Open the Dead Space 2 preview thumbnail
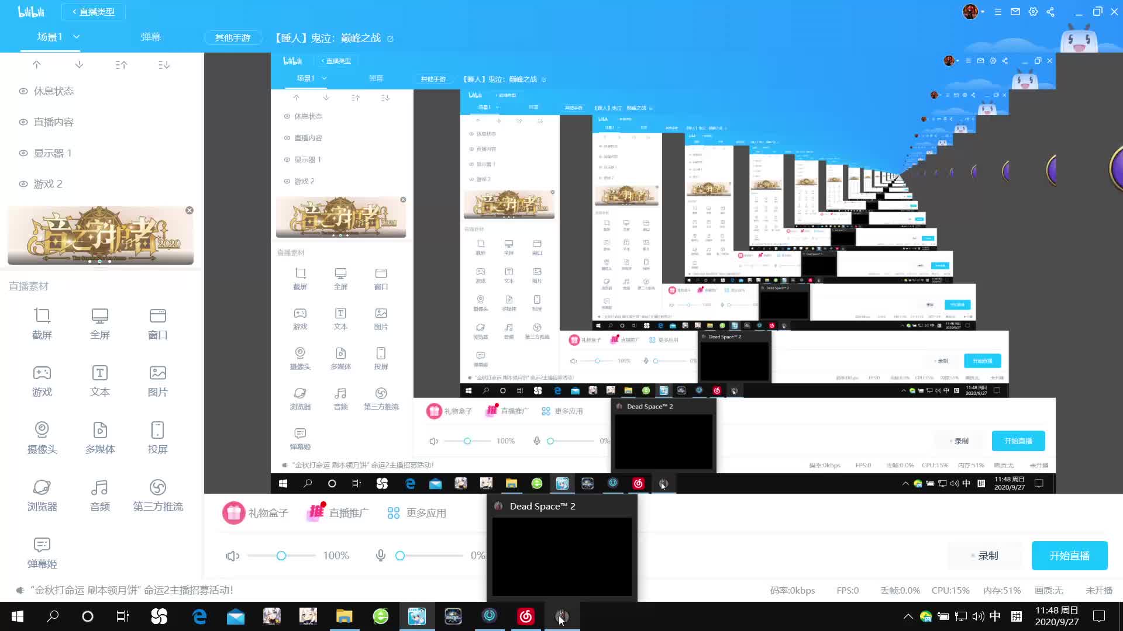The height and width of the screenshot is (631, 1123). coord(562,556)
